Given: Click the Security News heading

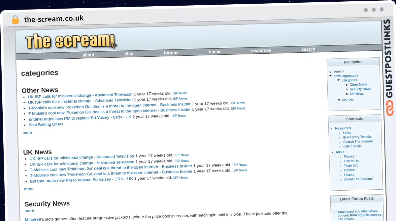Looking at the screenshot, I should click(47, 204).
